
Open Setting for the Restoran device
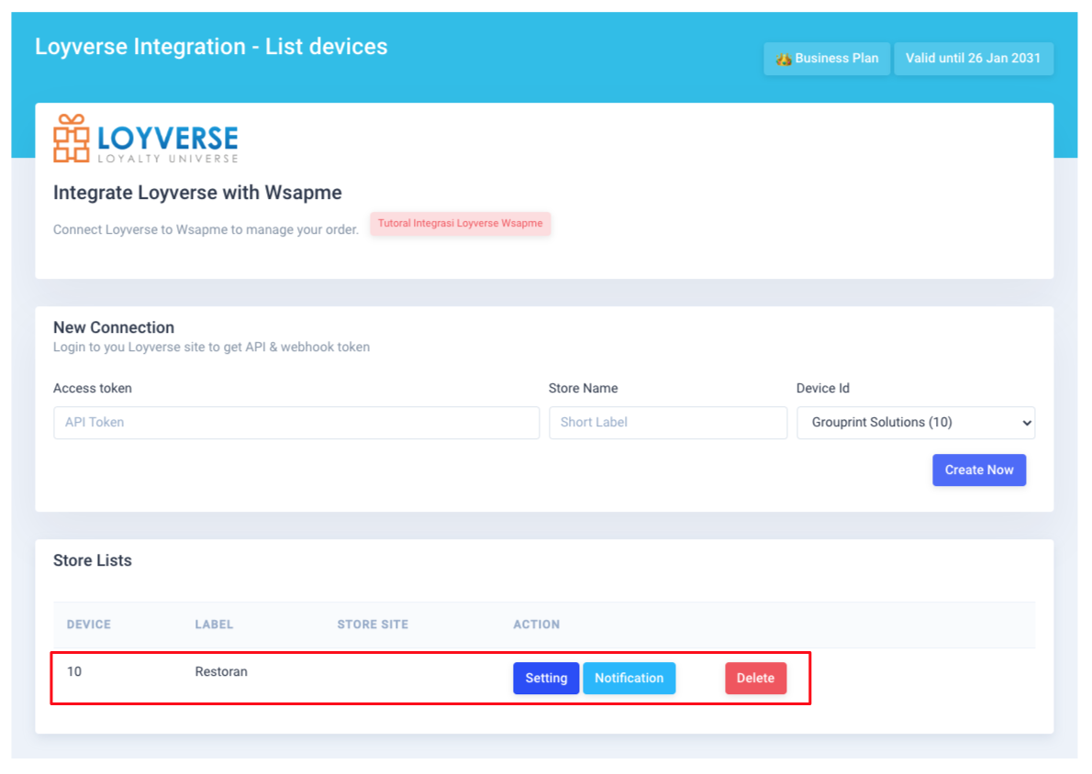[546, 678]
